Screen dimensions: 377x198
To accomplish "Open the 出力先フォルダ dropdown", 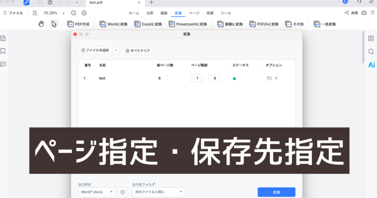I will (x=159, y=192).
